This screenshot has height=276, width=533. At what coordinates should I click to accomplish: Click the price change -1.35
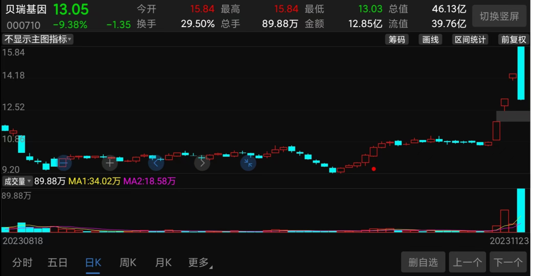(x=118, y=25)
